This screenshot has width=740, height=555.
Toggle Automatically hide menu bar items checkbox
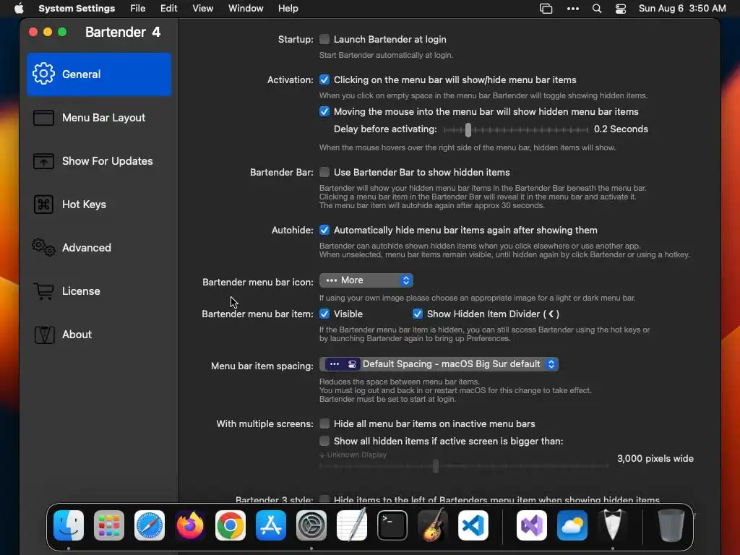coord(324,230)
